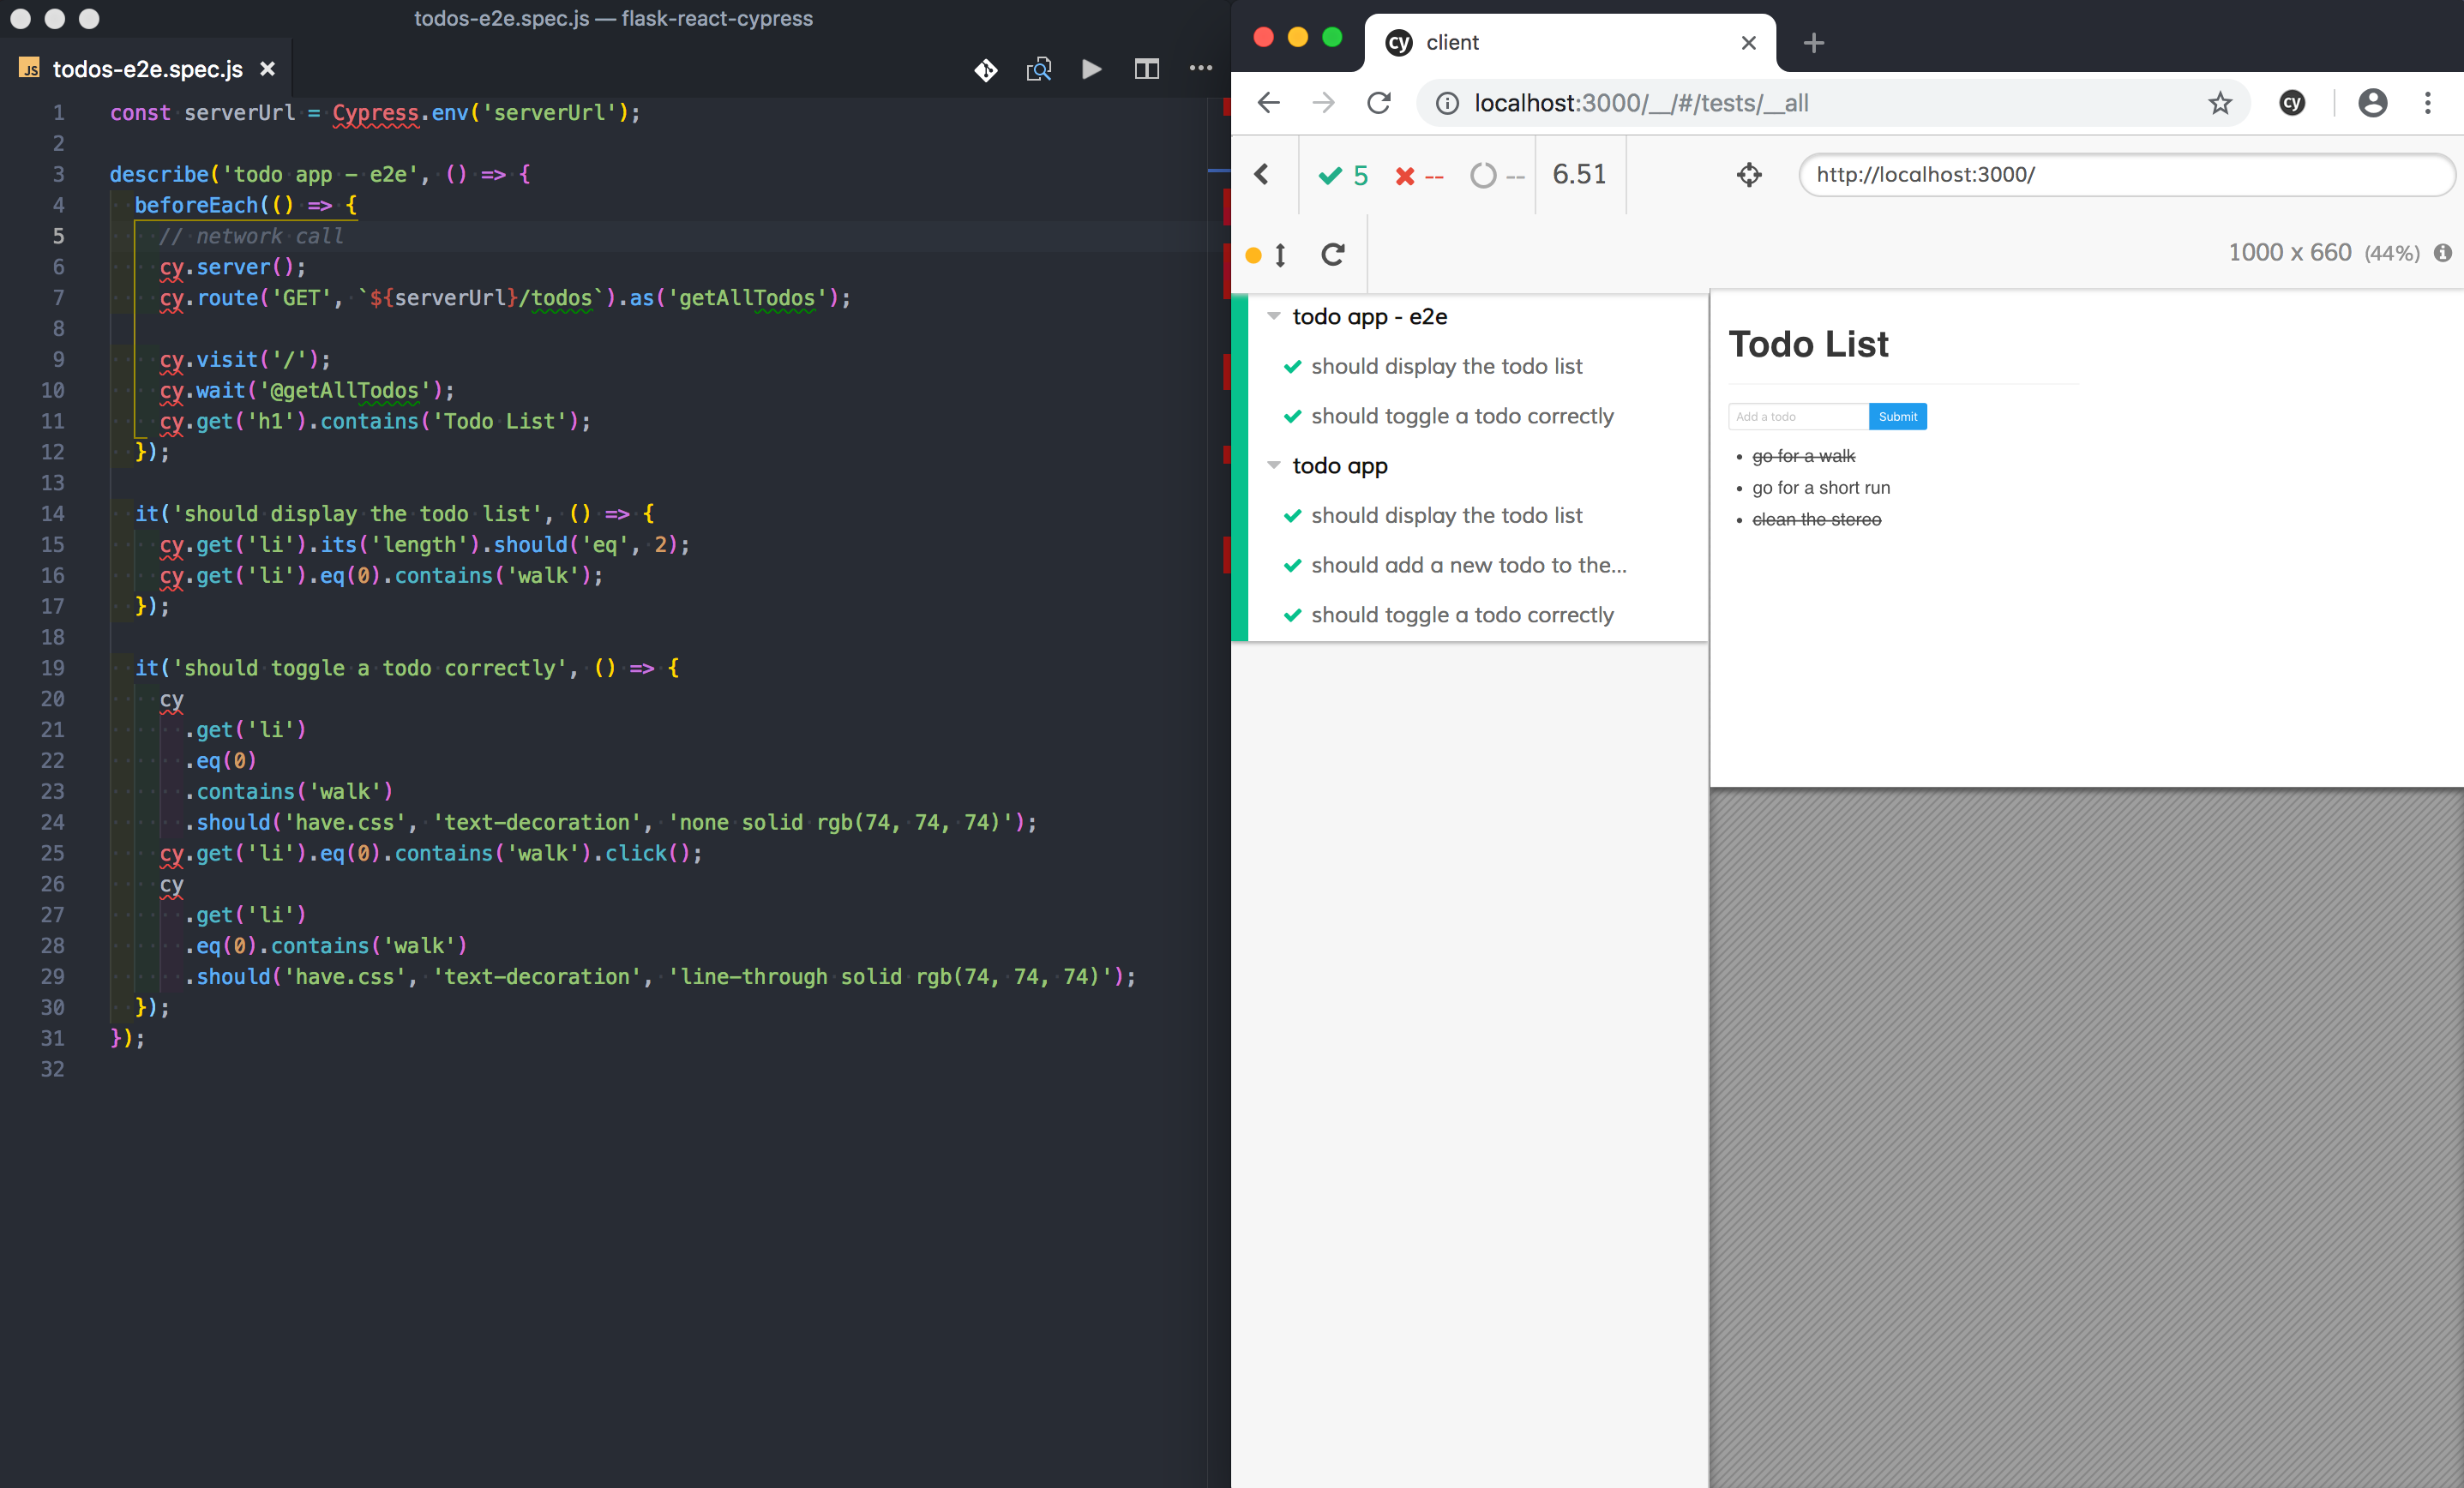2464x1488 pixels.
Task: Bookmark this page with the star icon
Action: point(2219,103)
